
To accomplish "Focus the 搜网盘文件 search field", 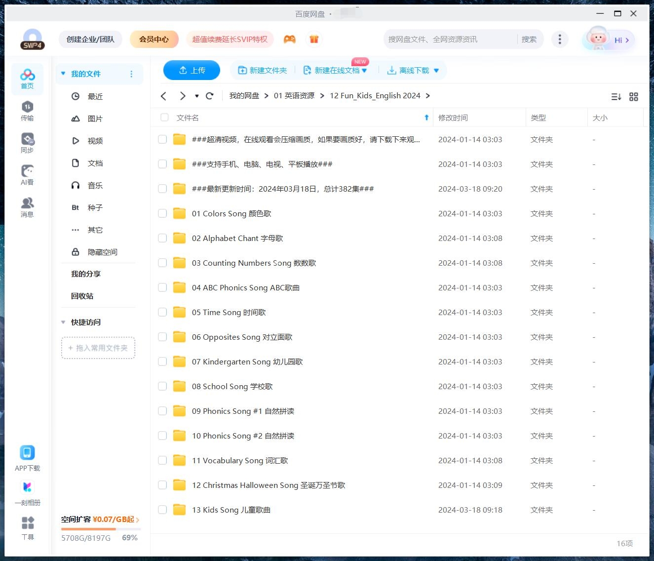I will pyautogui.click(x=449, y=39).
